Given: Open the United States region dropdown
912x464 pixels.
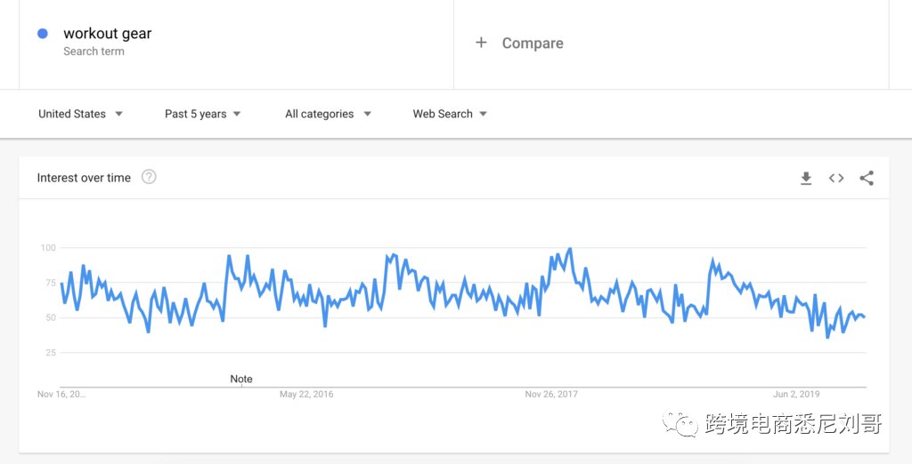Looking at the screenshot, I should pyautogui.click(x=80, y=114).
